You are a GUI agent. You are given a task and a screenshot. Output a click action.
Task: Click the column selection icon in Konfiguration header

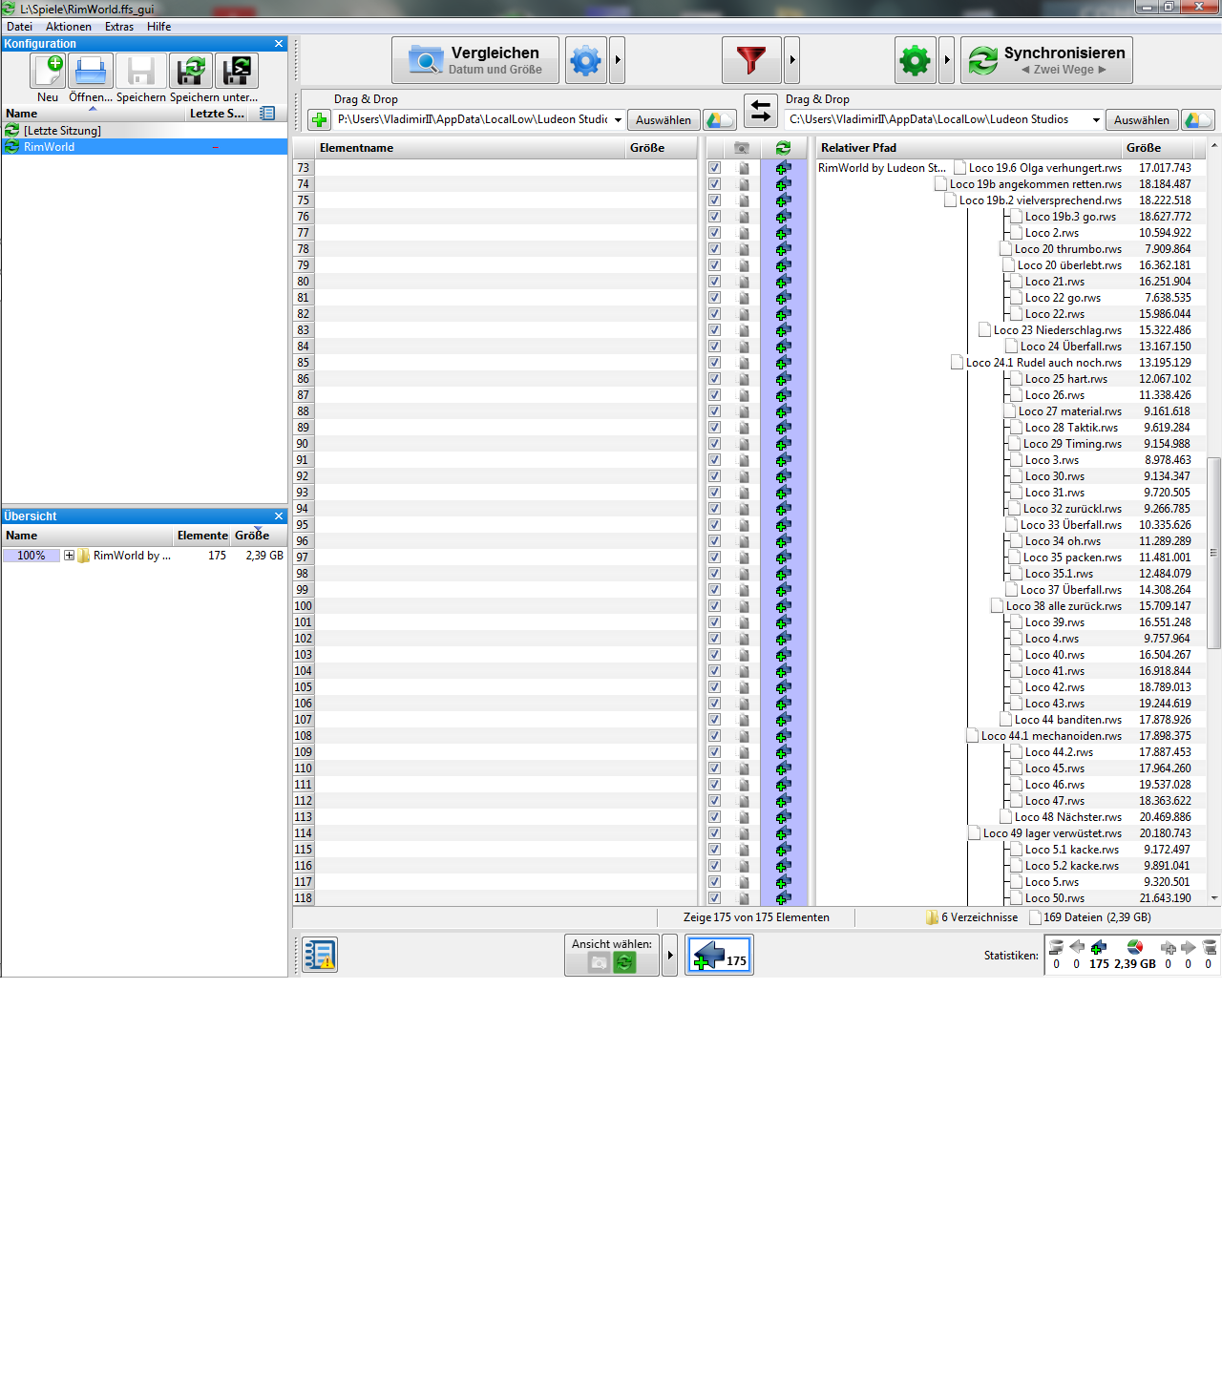pos(267,113)
